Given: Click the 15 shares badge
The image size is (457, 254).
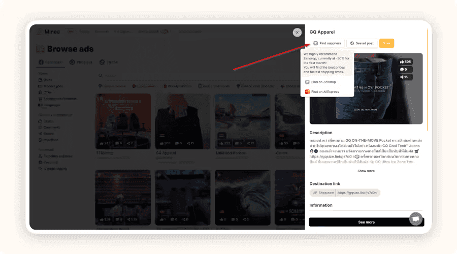Looking at the screenshot, I should tap(405, 77).
